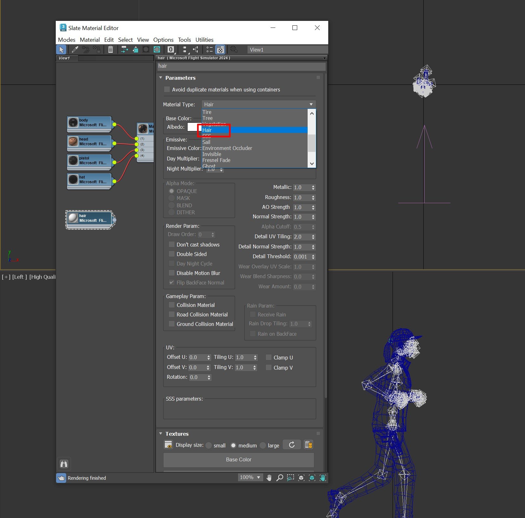Check Clamp V option
The width and height of the screenshot is (525, 518).
[x=269, y=368]
